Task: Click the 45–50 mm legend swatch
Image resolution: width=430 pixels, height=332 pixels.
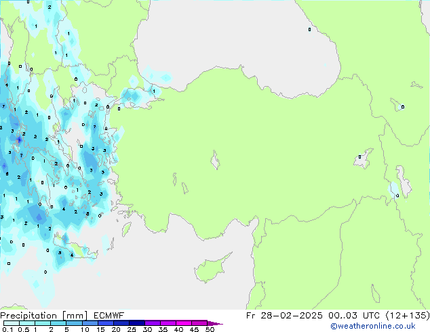Action: tap(199, 323)
